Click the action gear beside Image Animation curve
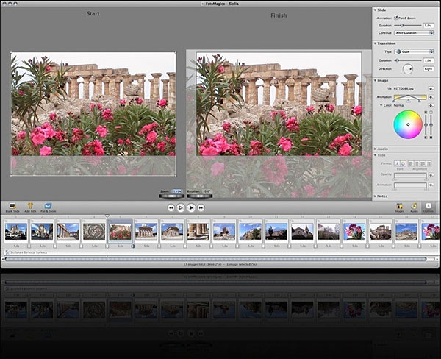This screenshot has width=441, height=359. pos(431,97)
